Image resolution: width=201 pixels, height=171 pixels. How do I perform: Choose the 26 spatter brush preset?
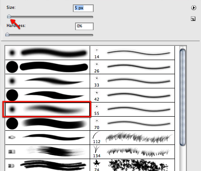[132, 67]
